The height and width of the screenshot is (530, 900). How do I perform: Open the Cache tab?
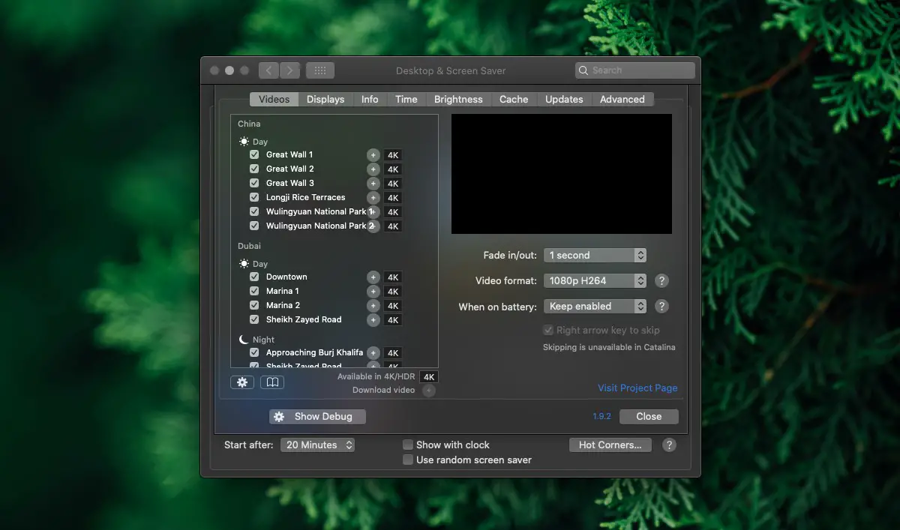(x=514, y=99)
